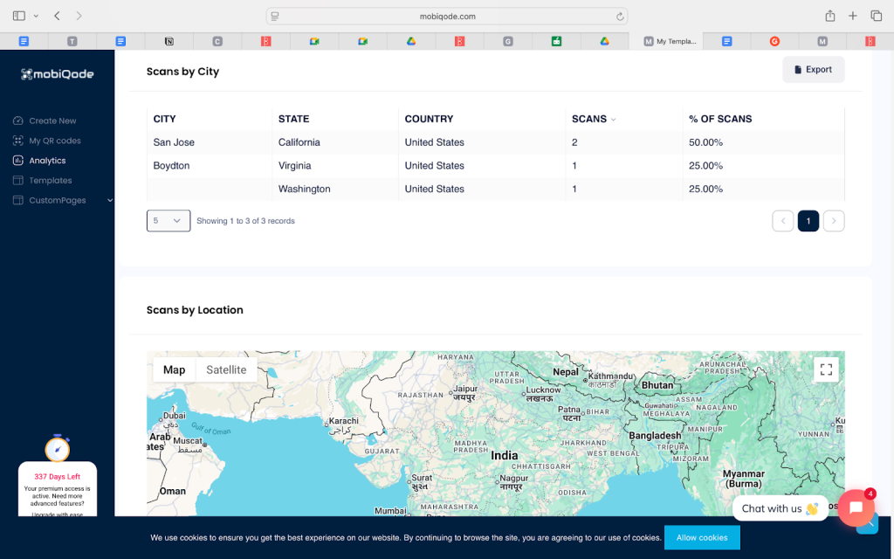Select the Analytics sidebar item
This screenshot has width=894, height=559.
tap(47, 161)
